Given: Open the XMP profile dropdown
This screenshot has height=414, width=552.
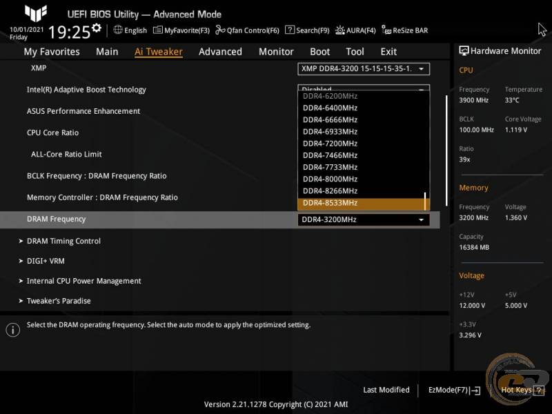Looking at the screenshot, I should [364, 68].
